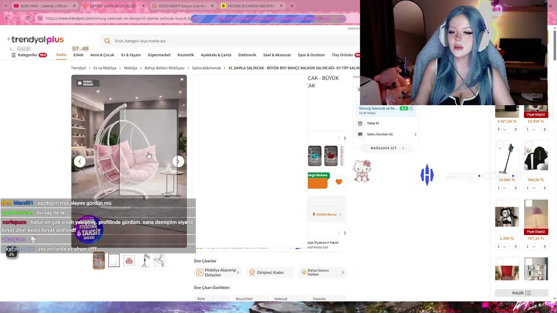Image resolution: width=557 pixels, height=313 pixels.
Task: Open the Kadın category menu
Action: point(61,55)
